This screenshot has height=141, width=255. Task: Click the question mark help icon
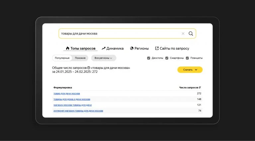point(89,68)
